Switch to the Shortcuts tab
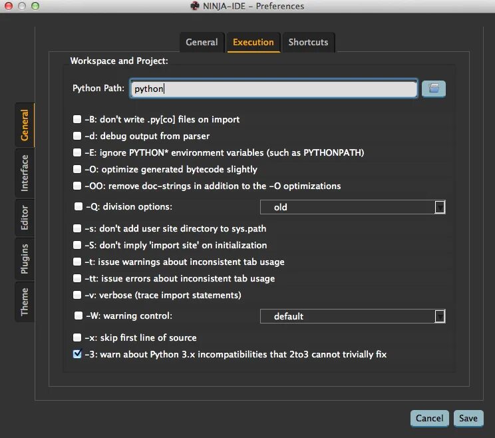495x438 pixels. pyautogui.click(x=308, y=42)
